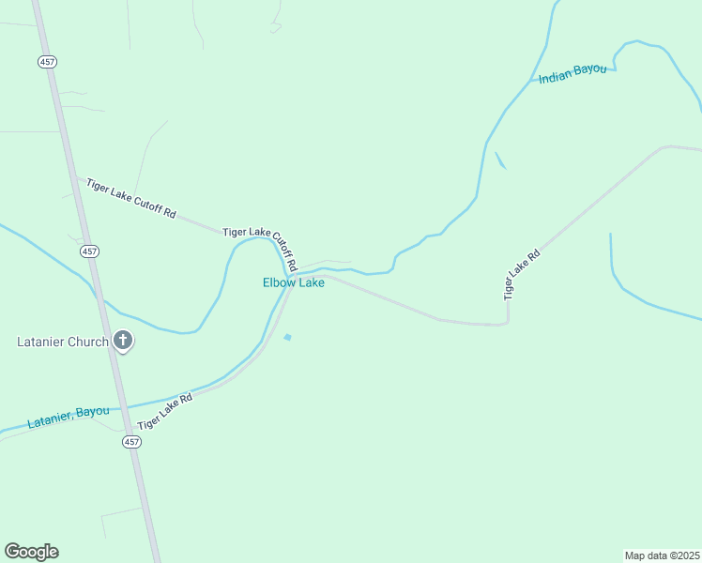The width and height of the screenshot is (702, 563).
Task: Open the Google logo link
Action: coord(32,552)
